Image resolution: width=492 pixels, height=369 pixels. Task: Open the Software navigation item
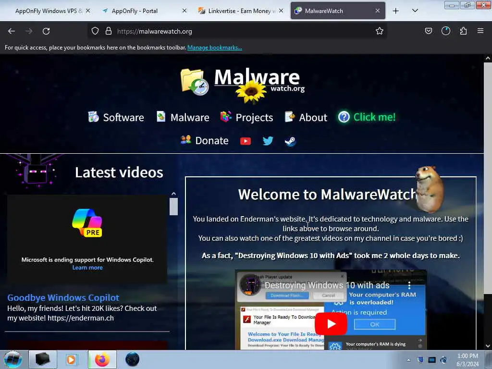point(116,117)
